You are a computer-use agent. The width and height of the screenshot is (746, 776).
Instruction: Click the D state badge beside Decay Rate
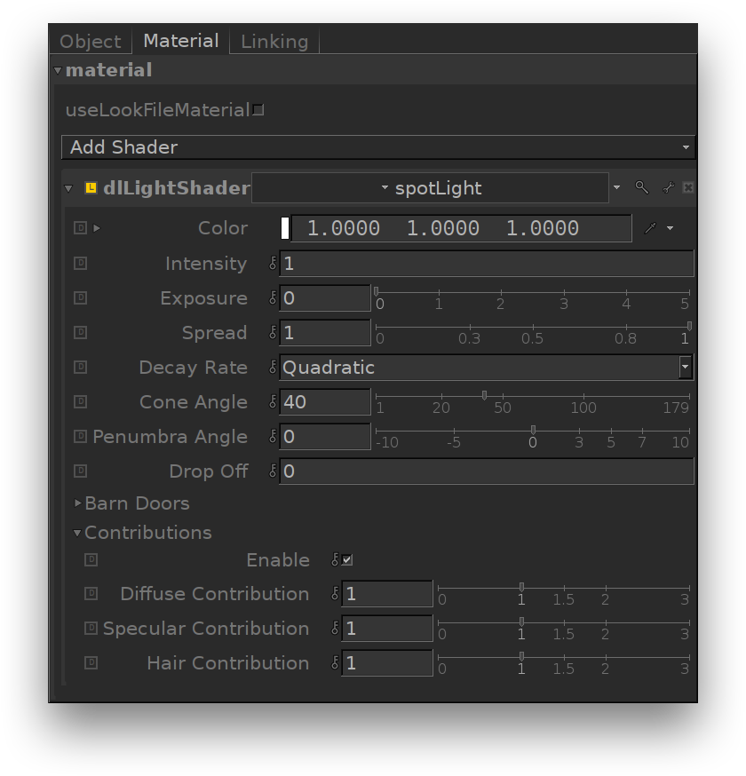click(x=81, y=368)
